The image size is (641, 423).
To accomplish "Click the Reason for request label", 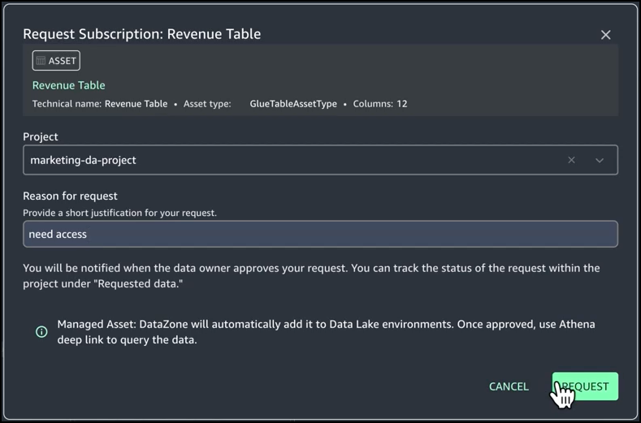I will [x=70, y=196].
